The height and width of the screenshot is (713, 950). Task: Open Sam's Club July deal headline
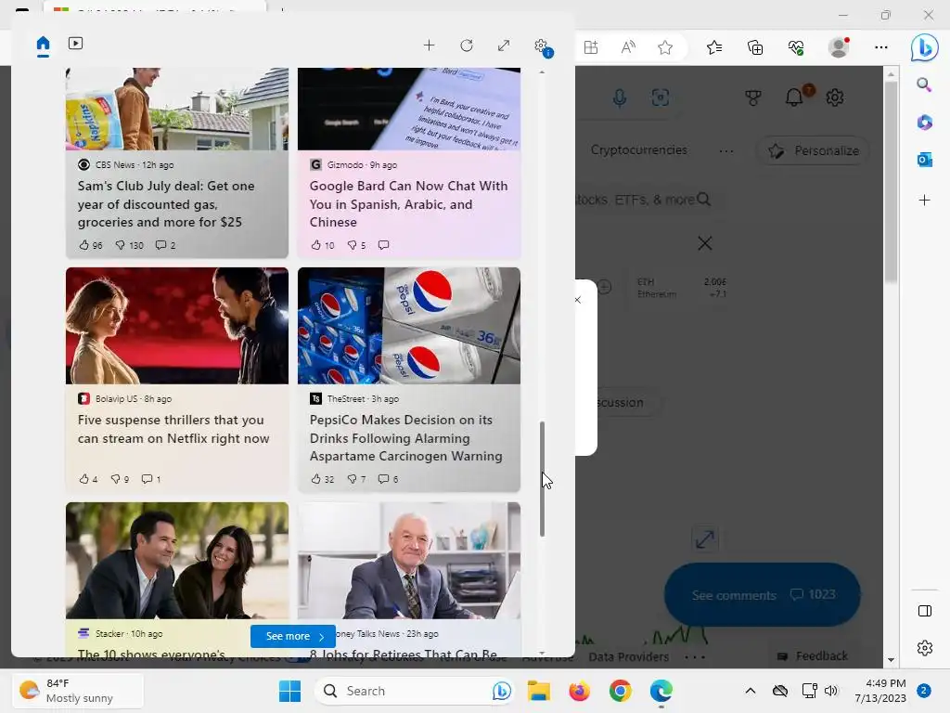point(166,204)
